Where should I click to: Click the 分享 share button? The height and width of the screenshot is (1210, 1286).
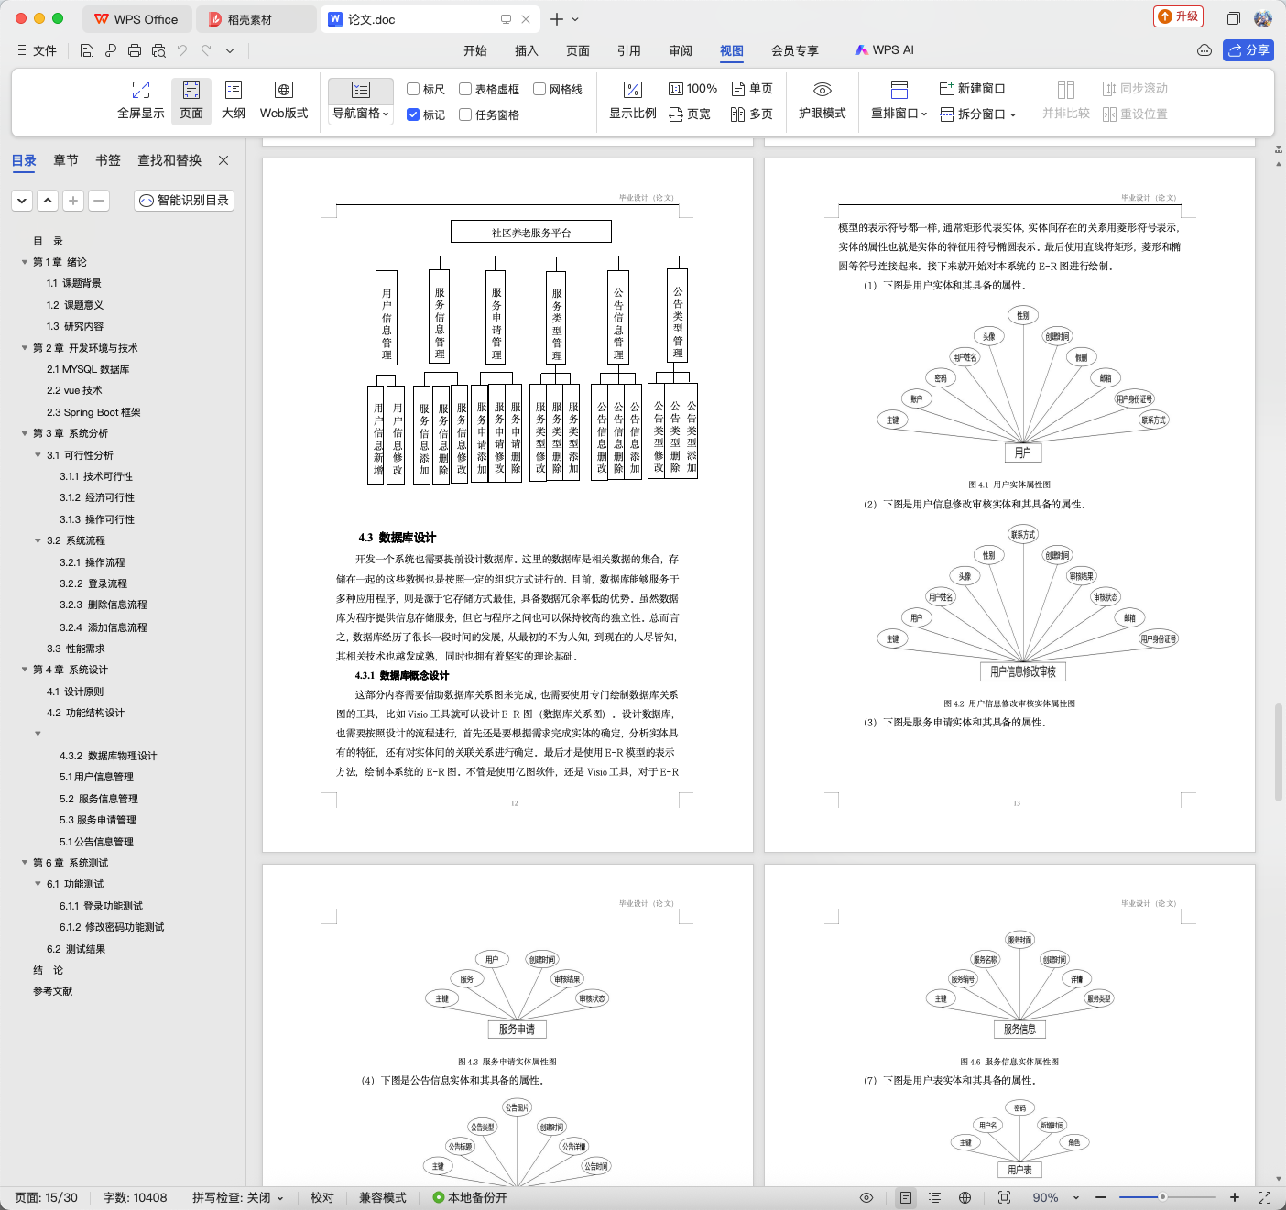click(x=1248, y=50)
